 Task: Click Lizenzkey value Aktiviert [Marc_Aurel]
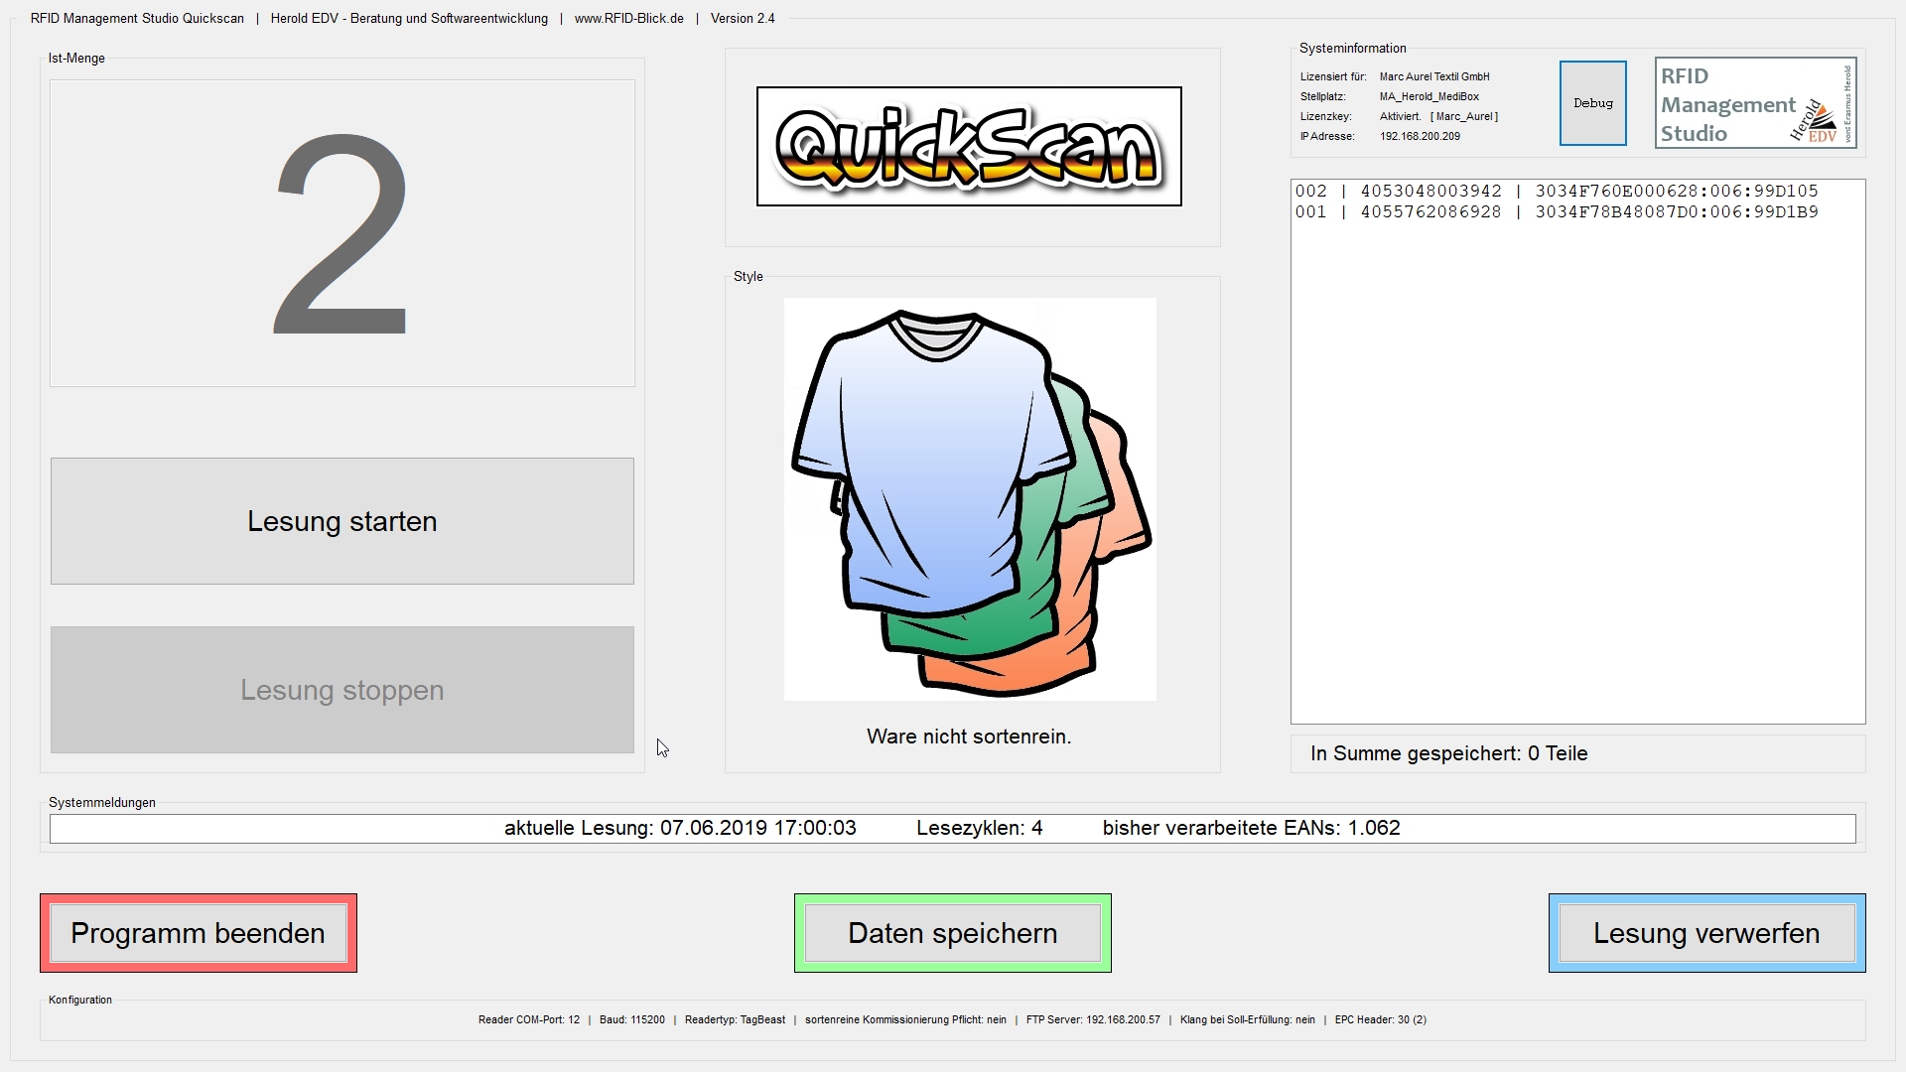pos(1438,117)
